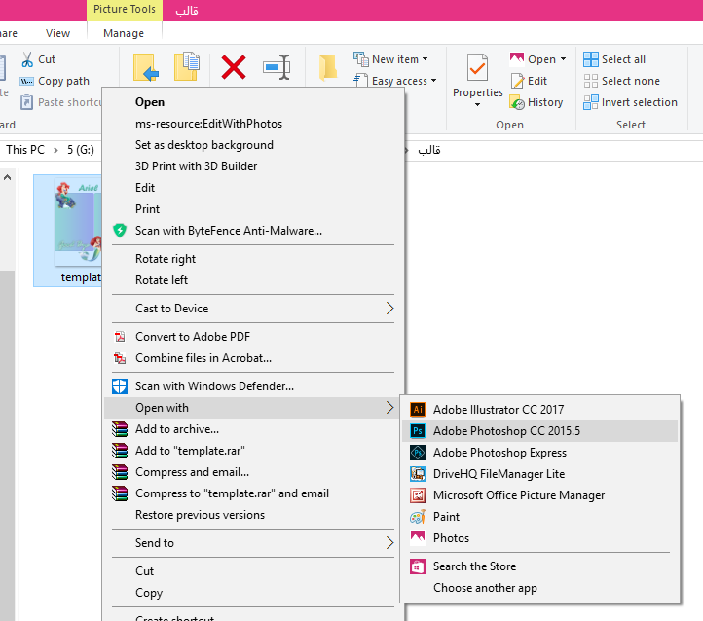Click the Copy path icon

tap(26, 81)
